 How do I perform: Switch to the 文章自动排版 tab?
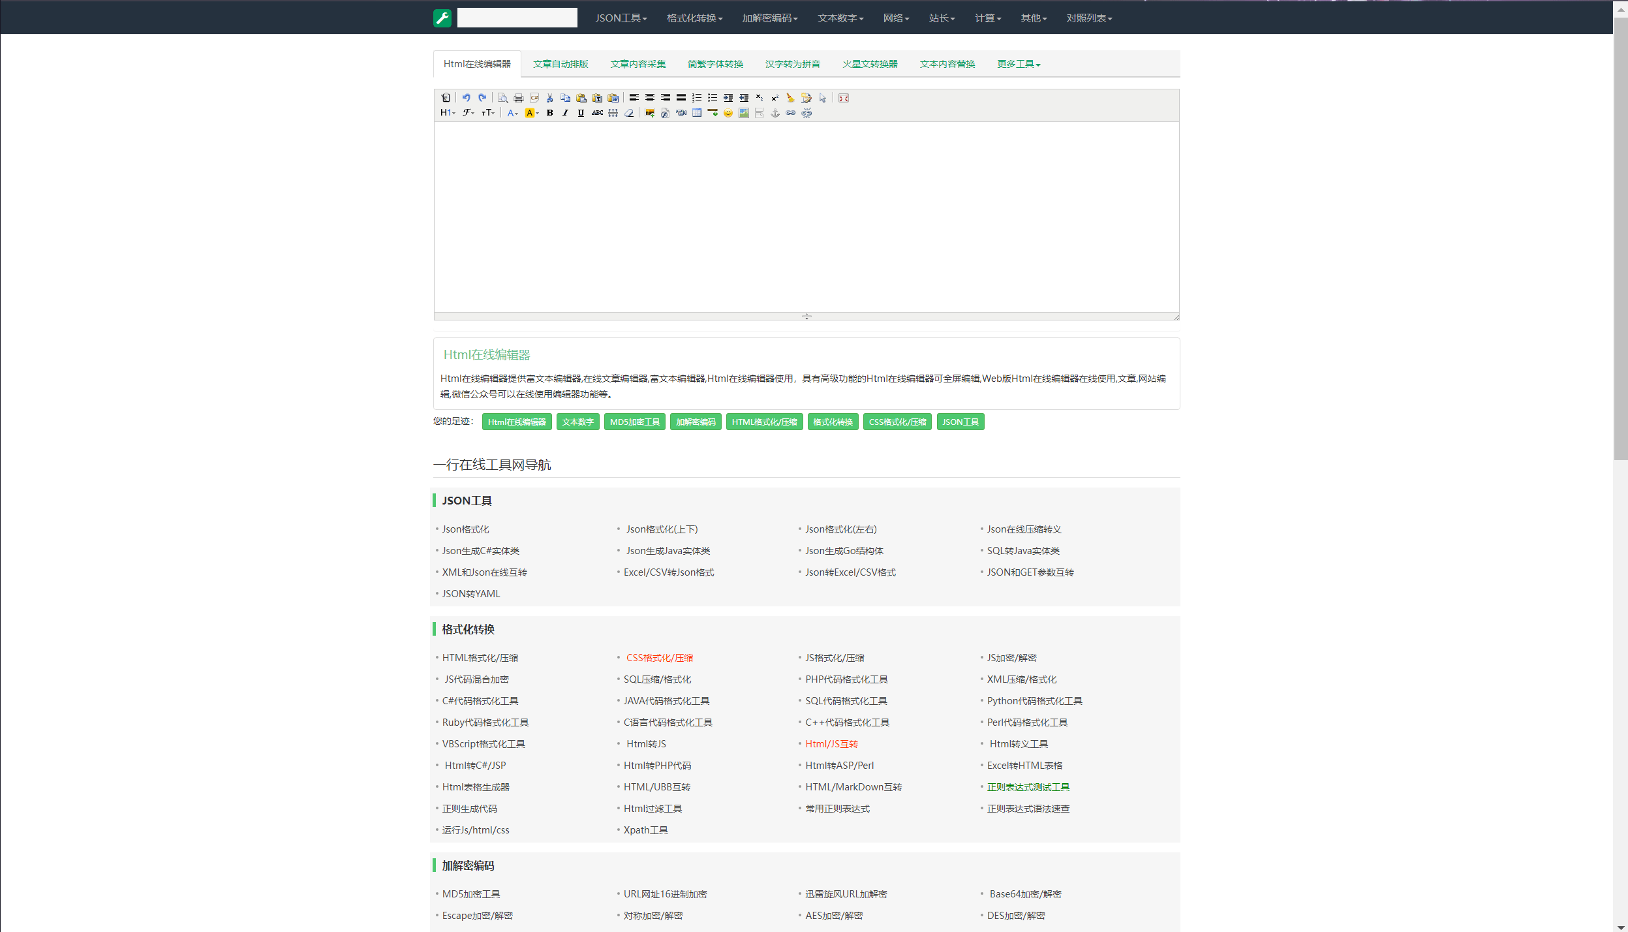pos(561,64)
